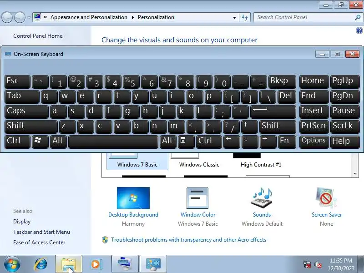Select Control Panel taskbar button
This screenshot has height=273, width=364.
click(153, 264)
